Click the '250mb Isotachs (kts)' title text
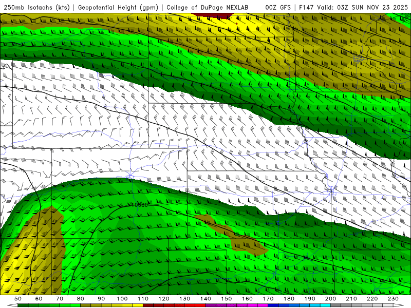Image resolution: width=411 pixels, height=308 pixels. click(36, 7)
